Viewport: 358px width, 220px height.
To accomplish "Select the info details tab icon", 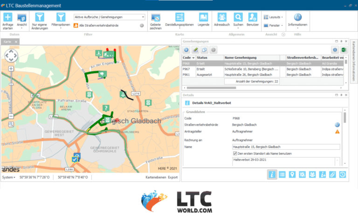I will coord(272,175).
